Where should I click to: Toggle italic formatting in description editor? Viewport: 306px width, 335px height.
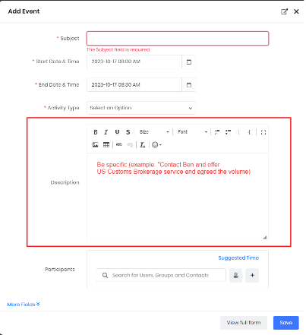(x=106, y=132)
